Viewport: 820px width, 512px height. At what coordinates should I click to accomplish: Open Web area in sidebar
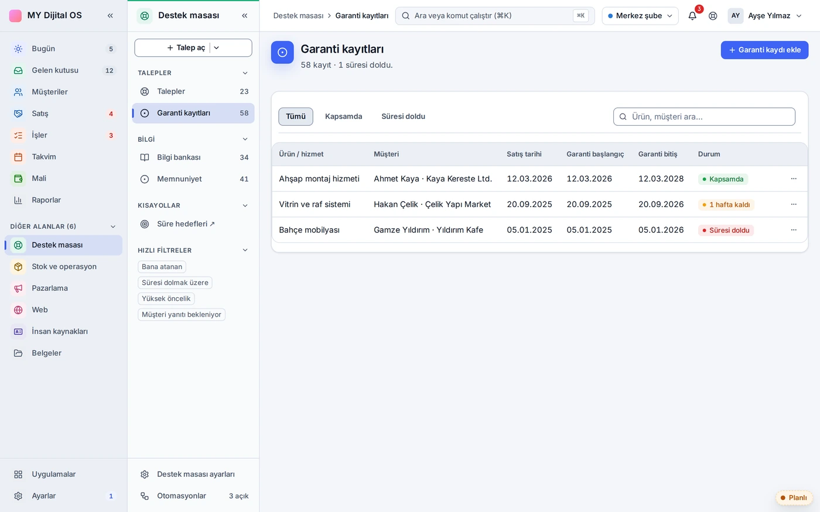[x=63, y=310]
